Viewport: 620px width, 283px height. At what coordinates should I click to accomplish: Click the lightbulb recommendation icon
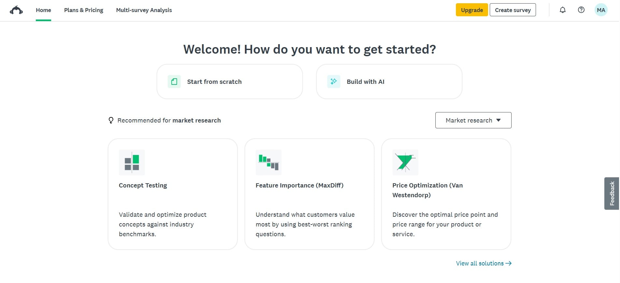click(x=111, y=121)
